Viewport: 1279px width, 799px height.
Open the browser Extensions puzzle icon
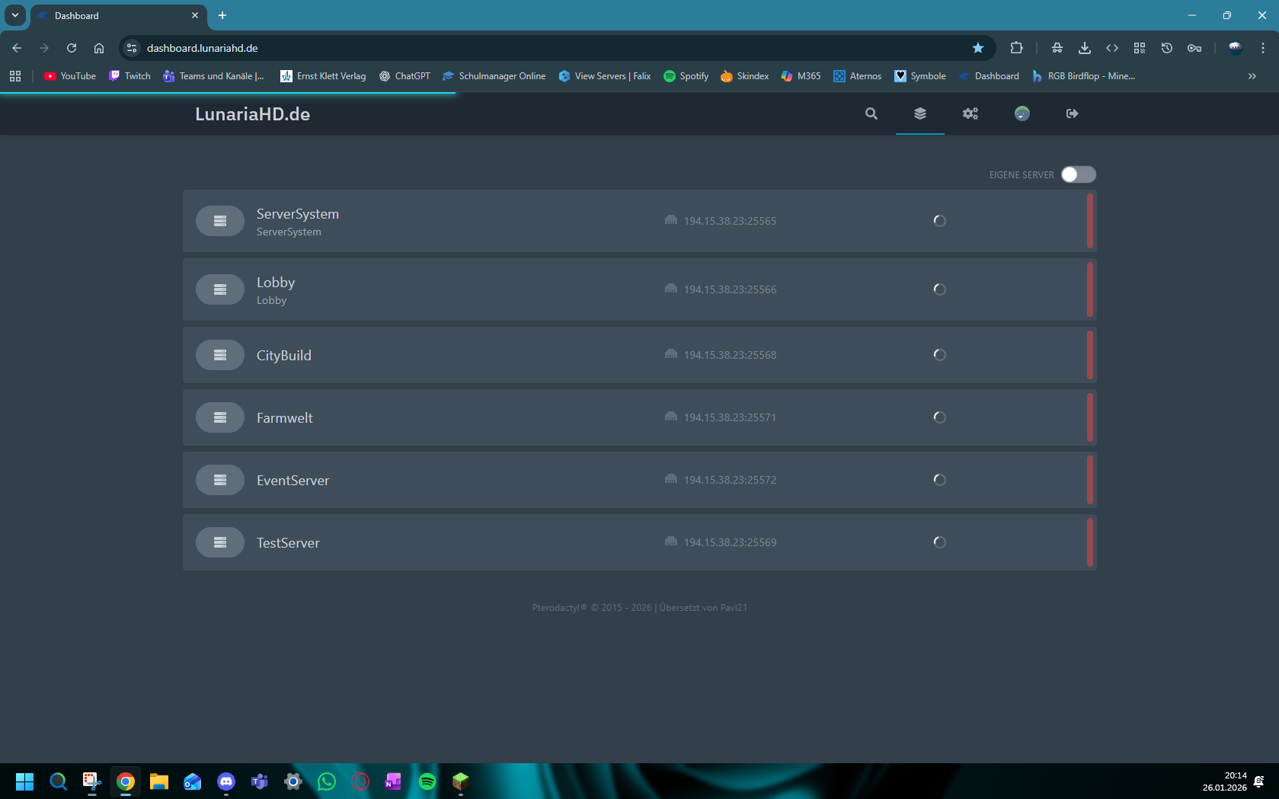[x=1016, y=48]
